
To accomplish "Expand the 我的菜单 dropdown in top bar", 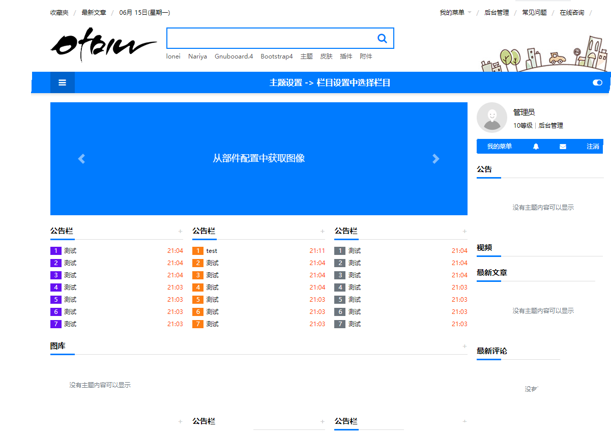I will coord(455,13).
